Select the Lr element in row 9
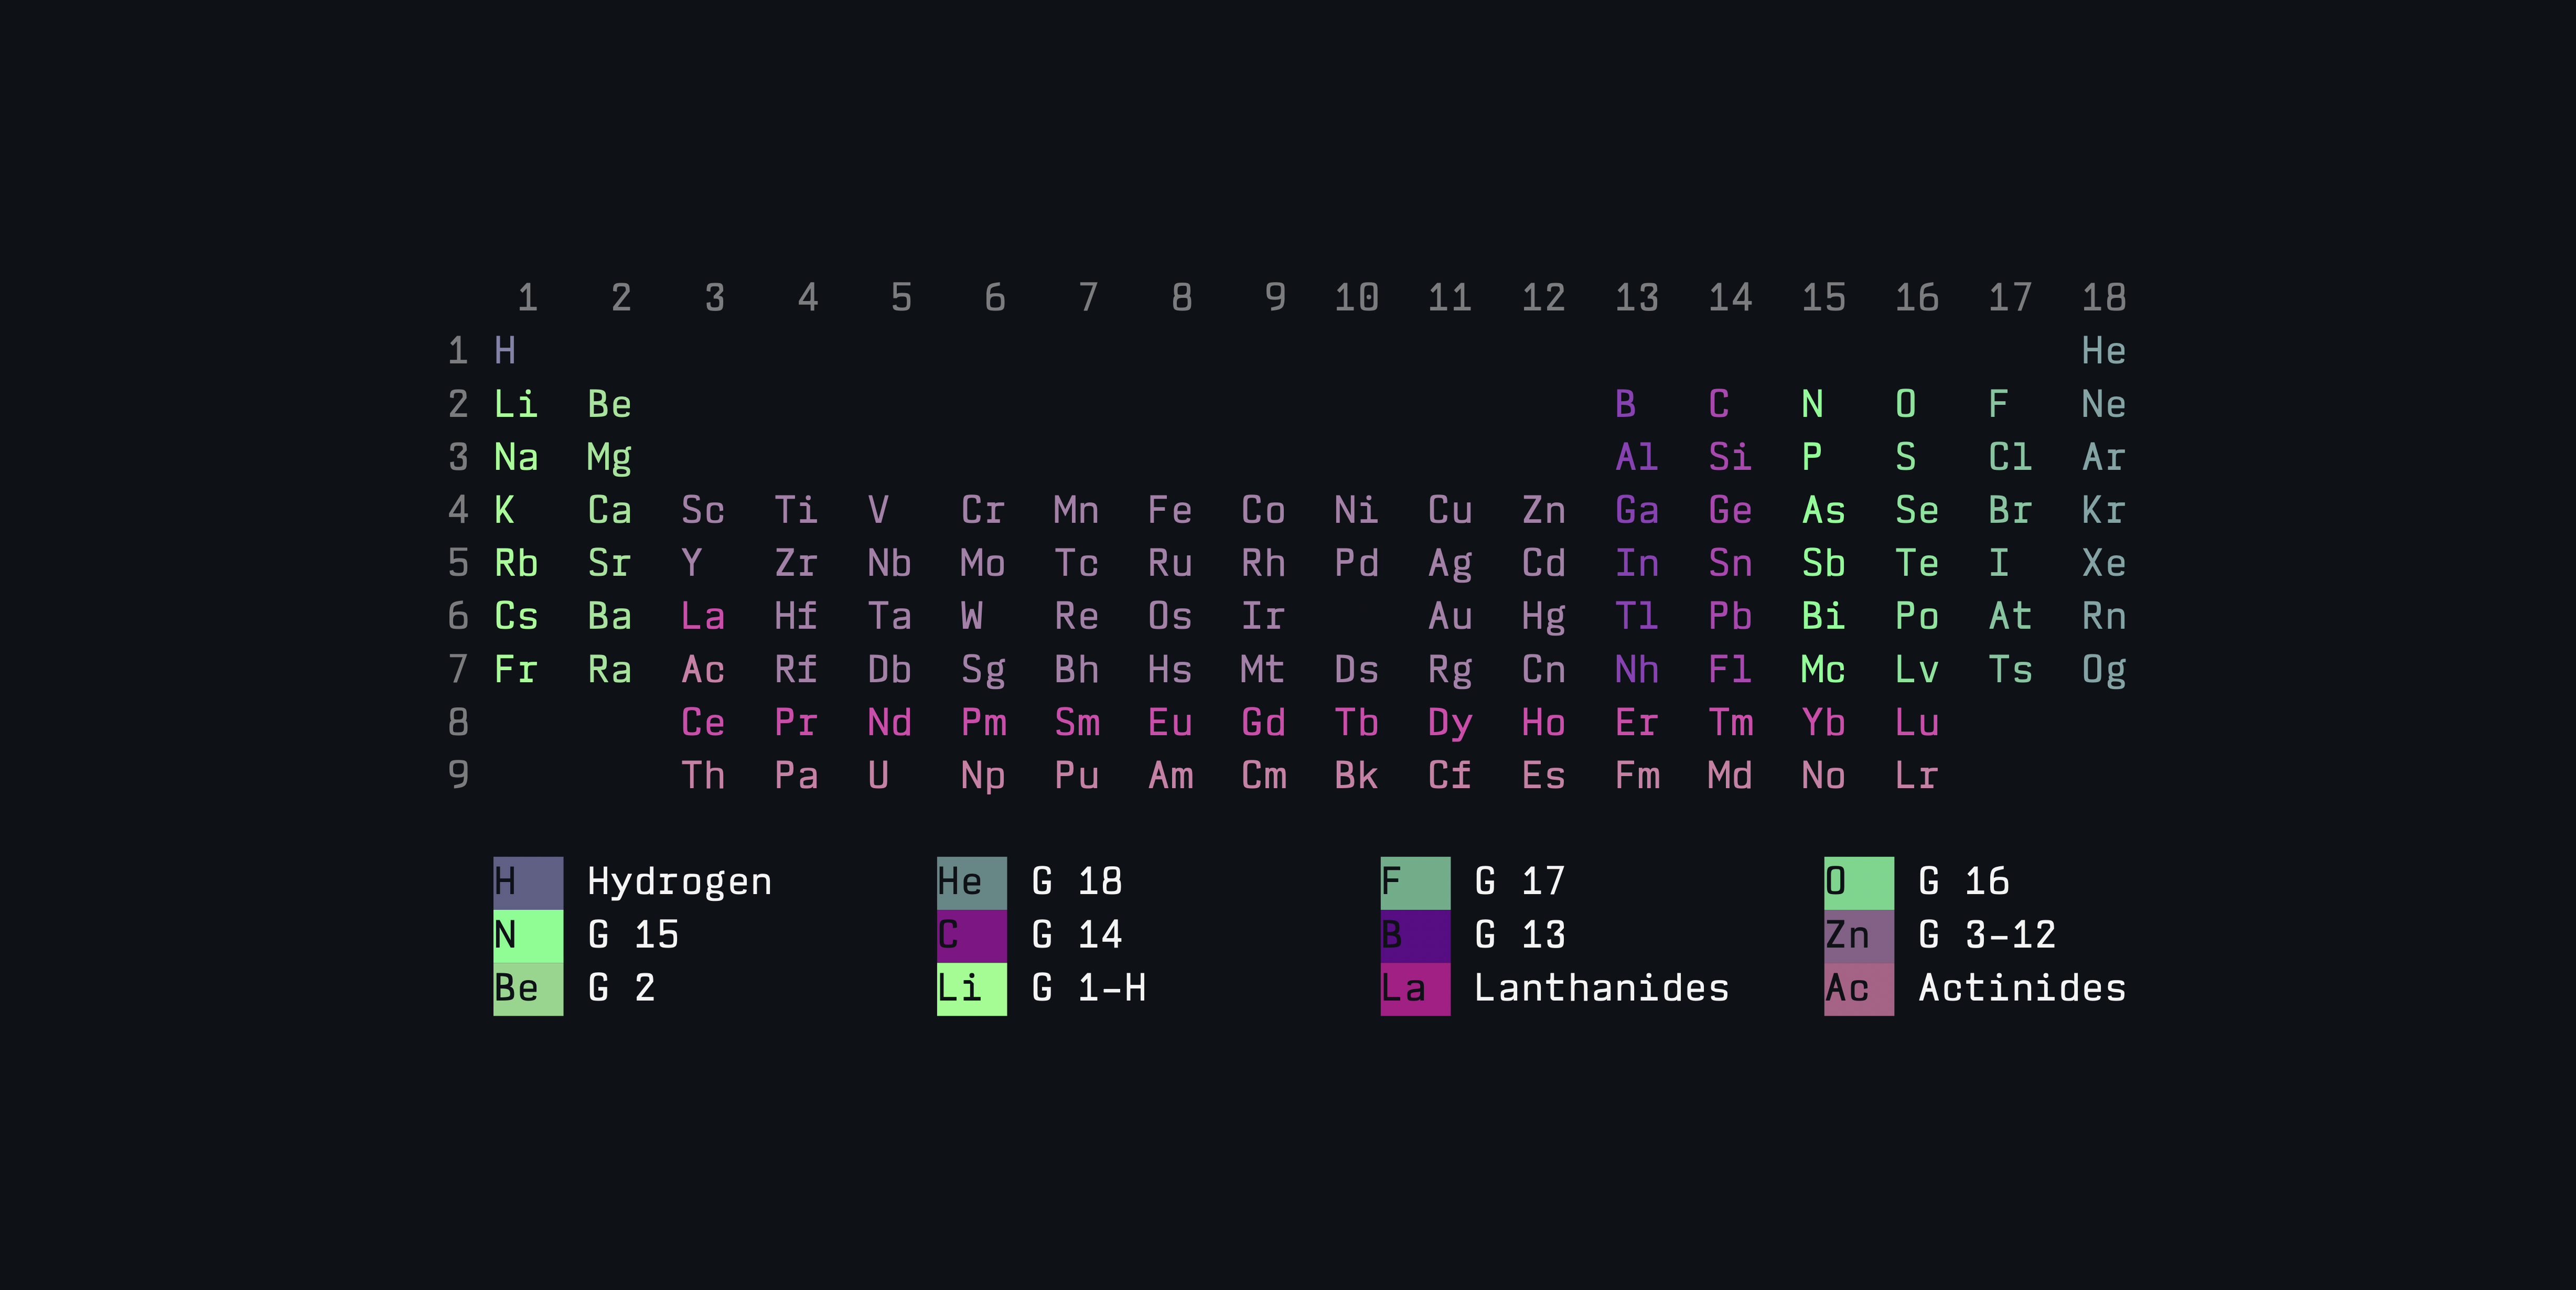The image size is (2576, 1290). click(1916, 775)
